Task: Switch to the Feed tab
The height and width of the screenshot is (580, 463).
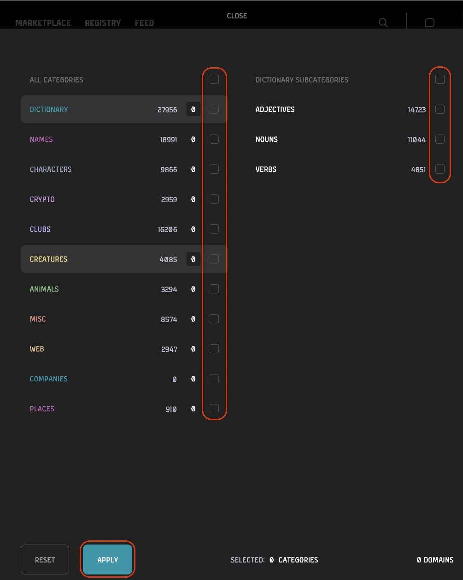Action: 144,23
